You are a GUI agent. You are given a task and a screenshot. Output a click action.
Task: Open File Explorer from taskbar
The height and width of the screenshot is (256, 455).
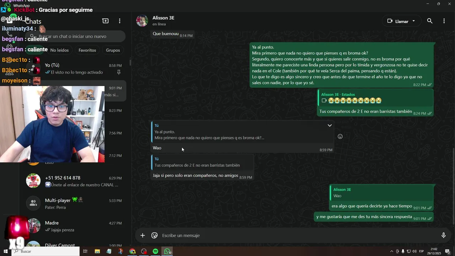click(97, 251)
